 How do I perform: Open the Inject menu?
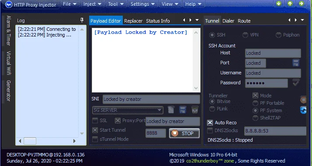pyautogui.click(x=92, y=4)
